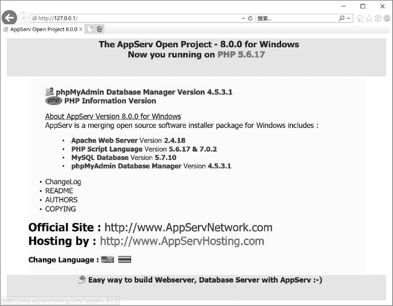This screenshot has width=393, height=306.
Task: Click the page heading The AppServ Open Project
Action: (x=199, y=44)
